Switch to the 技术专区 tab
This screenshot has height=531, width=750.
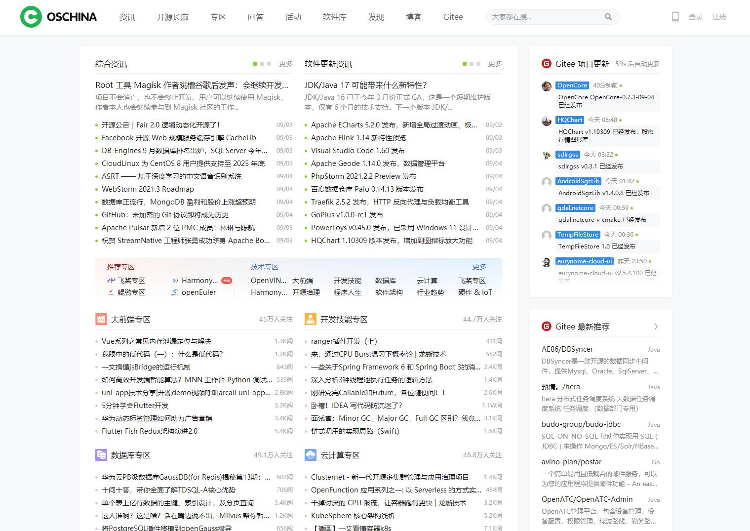264,266
